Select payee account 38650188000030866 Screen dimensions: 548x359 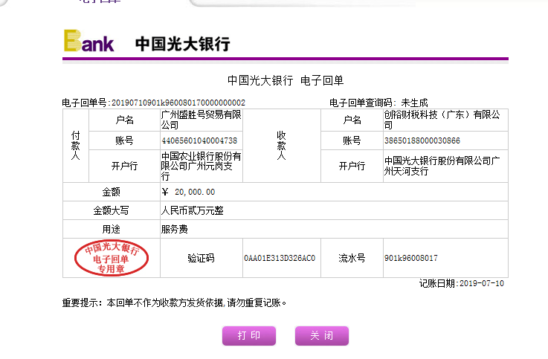click(x=422, y=140)
